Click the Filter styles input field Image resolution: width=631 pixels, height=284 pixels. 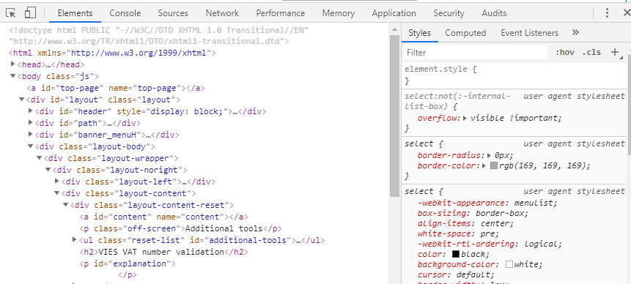tap(476, 52)
